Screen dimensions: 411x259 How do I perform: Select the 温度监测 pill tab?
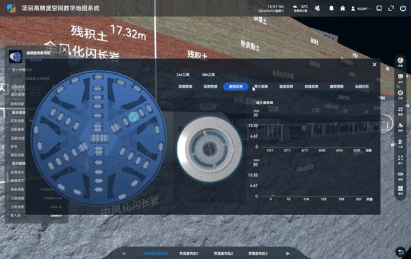[286, 86]
